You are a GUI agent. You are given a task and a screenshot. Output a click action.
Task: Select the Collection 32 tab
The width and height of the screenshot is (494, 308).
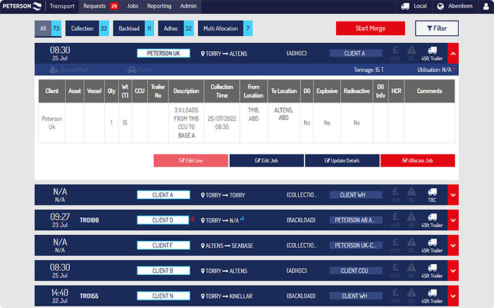coord(87,28)
